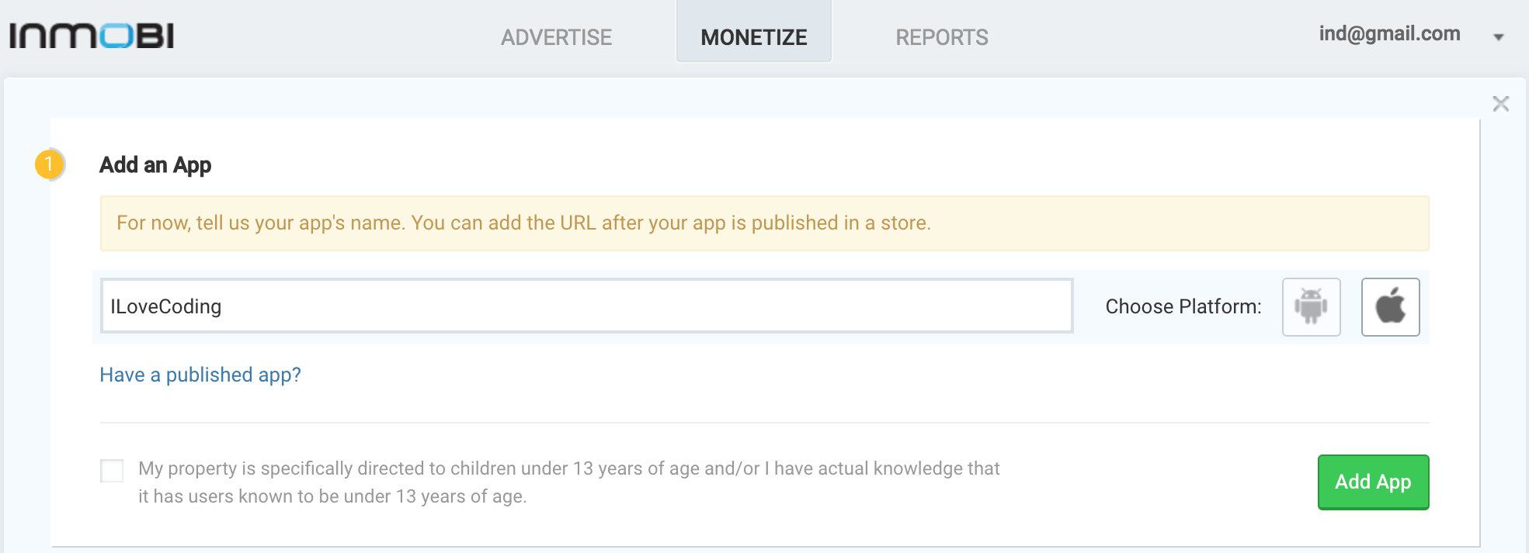Click the children under 13 label text

(x=568, y=482)
